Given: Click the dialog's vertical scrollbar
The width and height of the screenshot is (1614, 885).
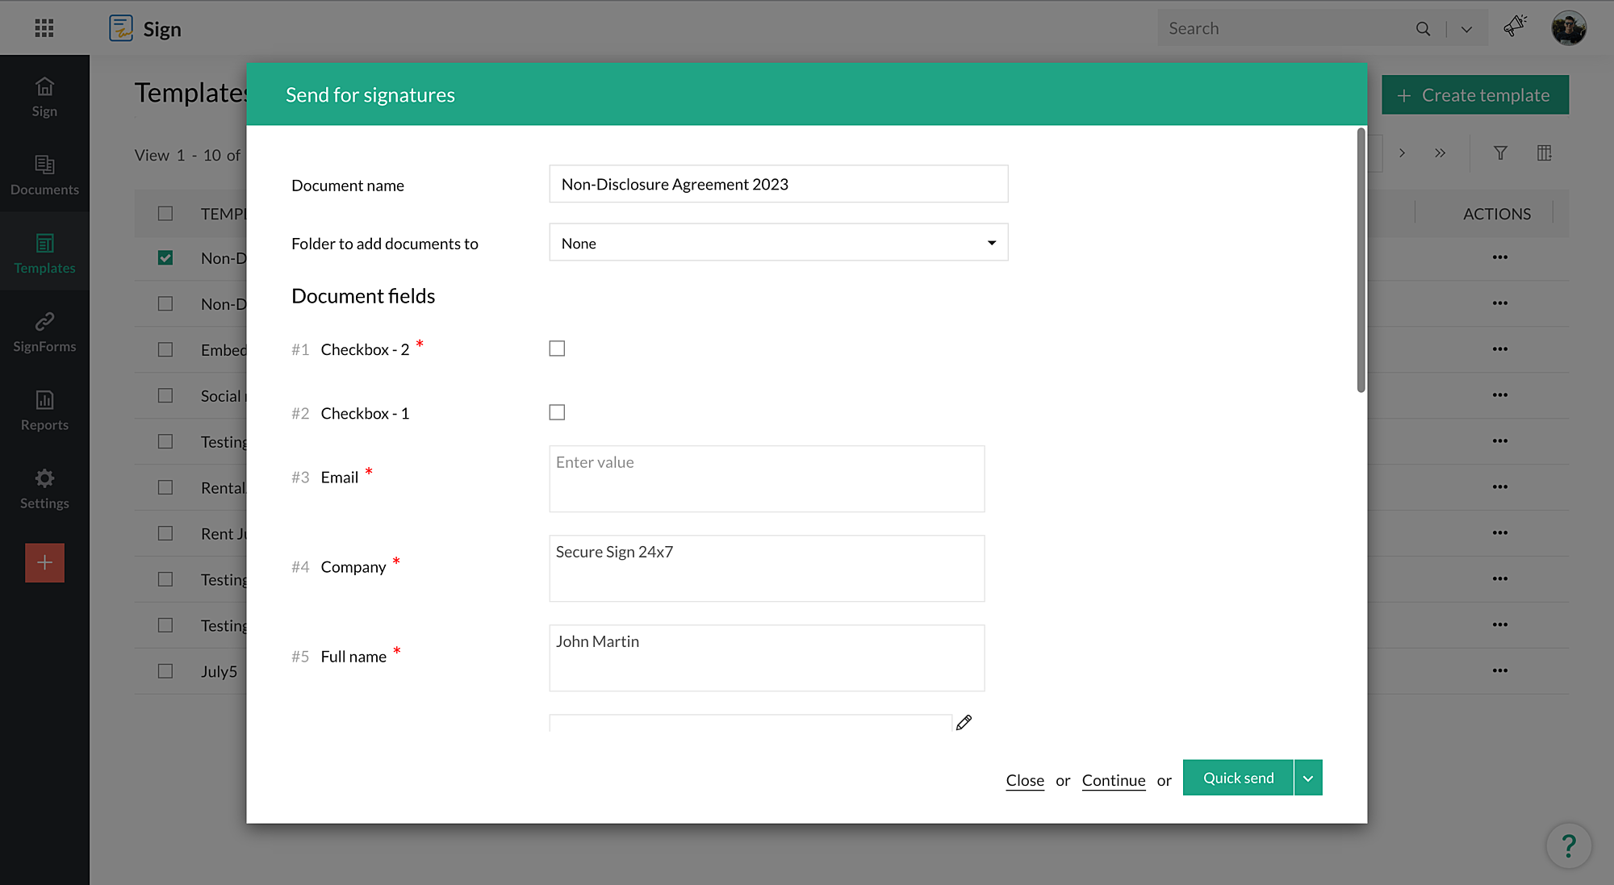Looking at the screenshot, I should (x=1361, y=261).
